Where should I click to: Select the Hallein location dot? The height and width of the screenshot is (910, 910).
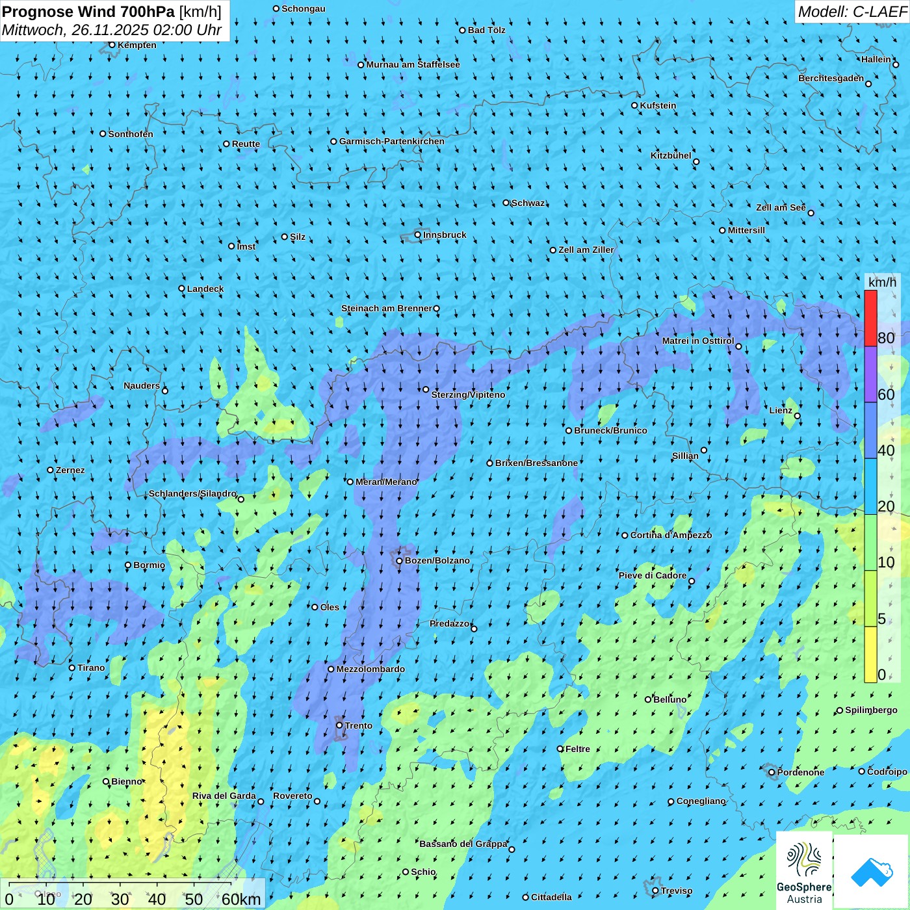(x=896, y=64)
